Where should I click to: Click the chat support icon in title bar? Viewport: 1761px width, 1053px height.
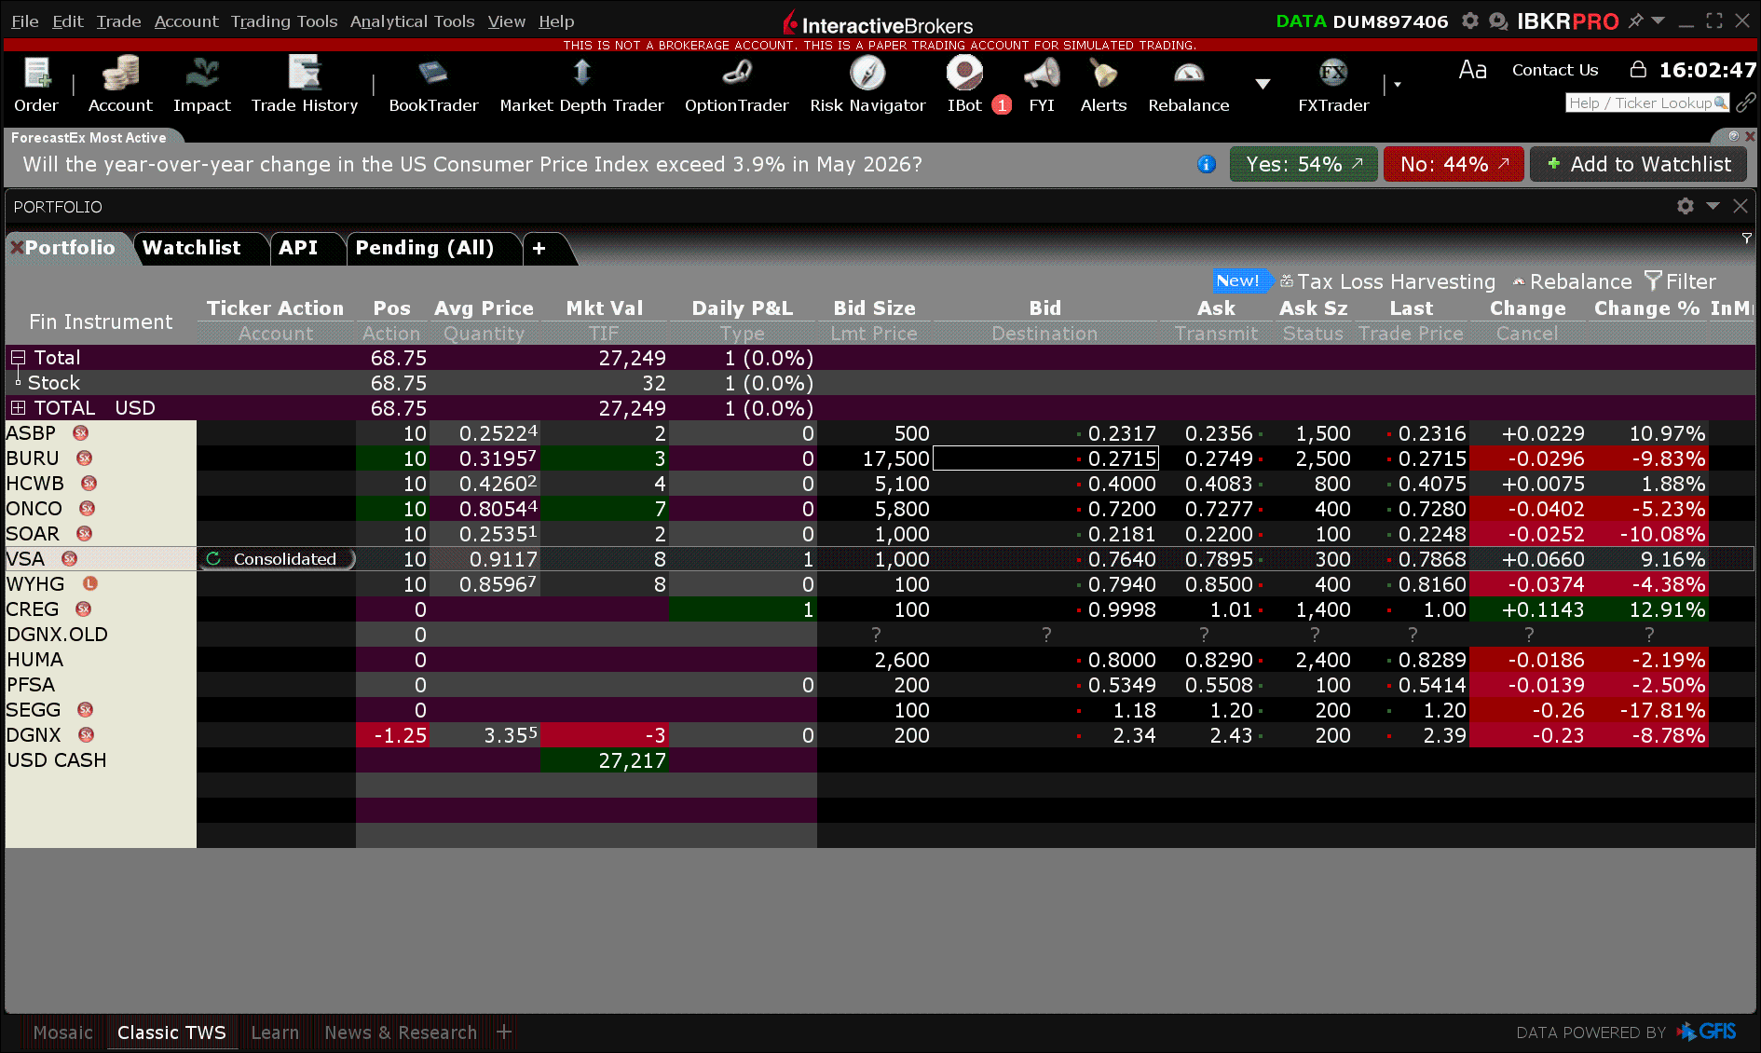(1498, 21)
